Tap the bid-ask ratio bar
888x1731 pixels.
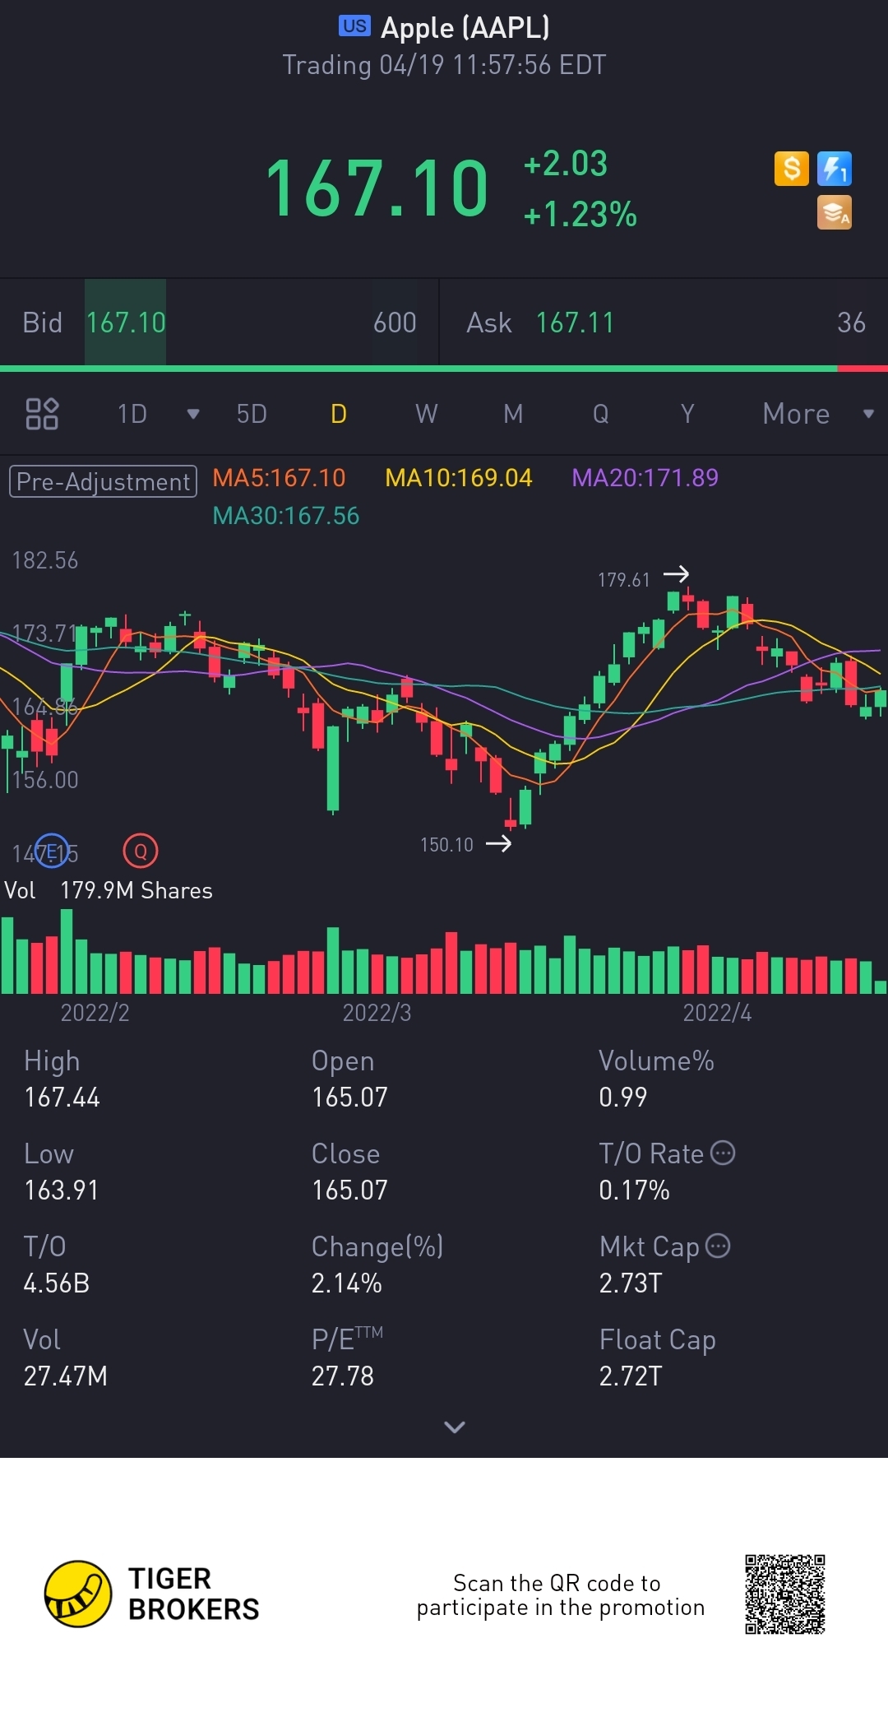tap(444, 369)
